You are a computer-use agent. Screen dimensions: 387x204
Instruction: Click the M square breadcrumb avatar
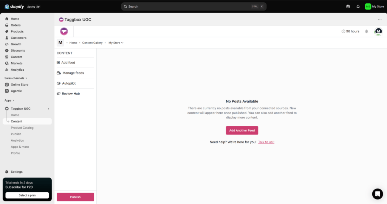pyautogui.click(x=60, y=43)
